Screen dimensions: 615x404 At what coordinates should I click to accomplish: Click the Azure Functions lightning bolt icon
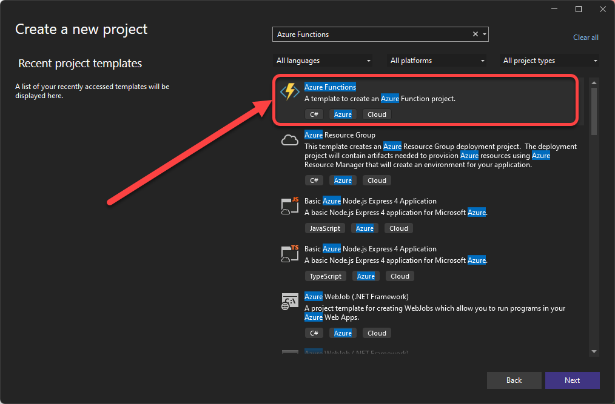(x=290, y=91)
